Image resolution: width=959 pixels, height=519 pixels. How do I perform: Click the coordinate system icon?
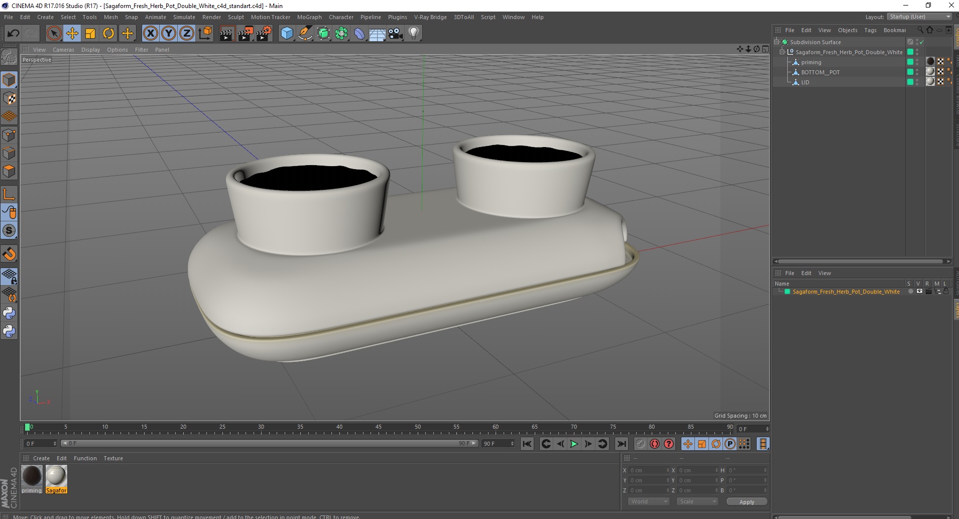pyautogui.click(x=205, y=34)
